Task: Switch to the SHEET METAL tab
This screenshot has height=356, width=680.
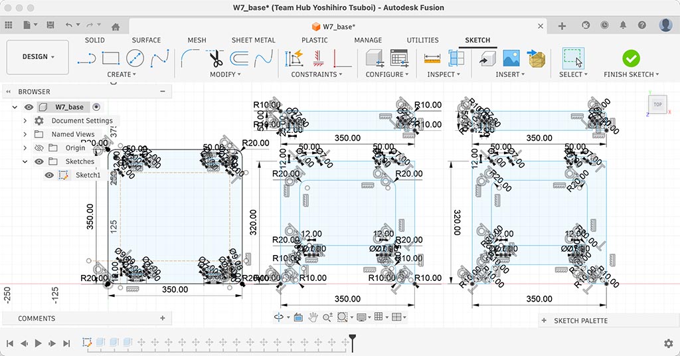Action: pos(253,40)
